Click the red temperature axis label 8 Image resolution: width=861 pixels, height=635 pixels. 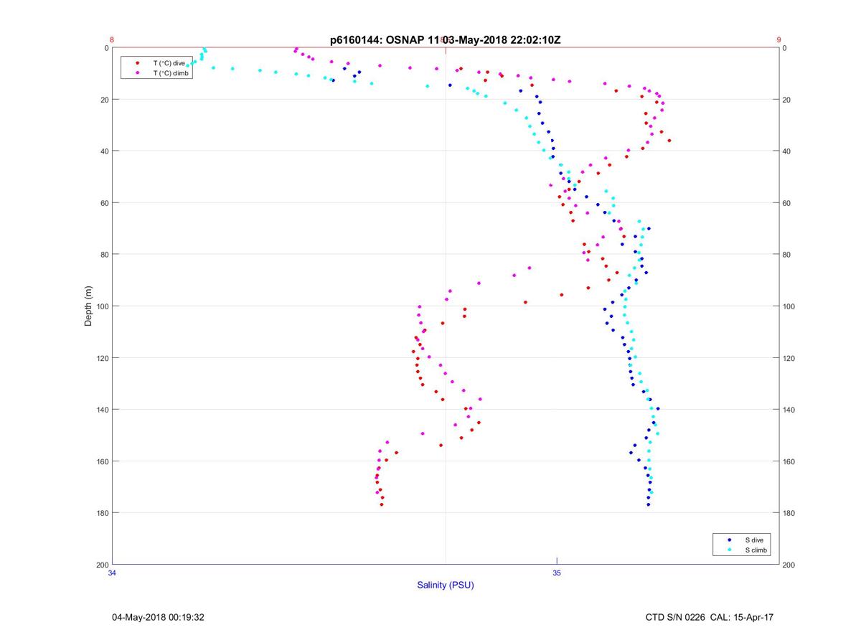(x=112, y=40)
